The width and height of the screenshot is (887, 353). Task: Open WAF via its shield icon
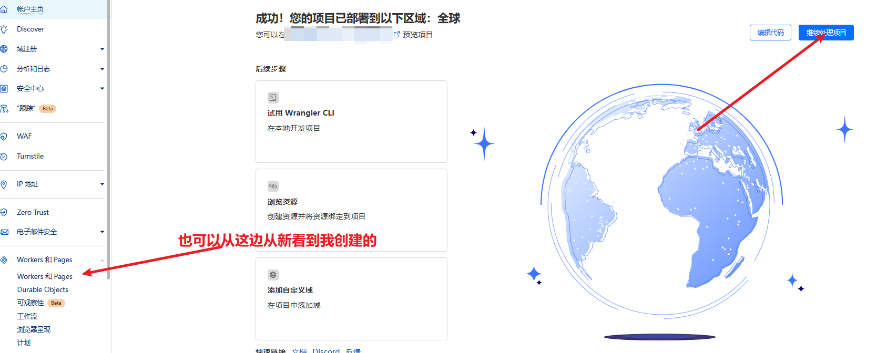(4, 137)
